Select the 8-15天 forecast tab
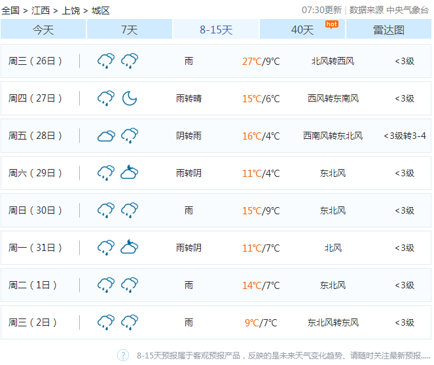Image resolution: width=434 pixels, height=365 pixels. coord(216,29)
